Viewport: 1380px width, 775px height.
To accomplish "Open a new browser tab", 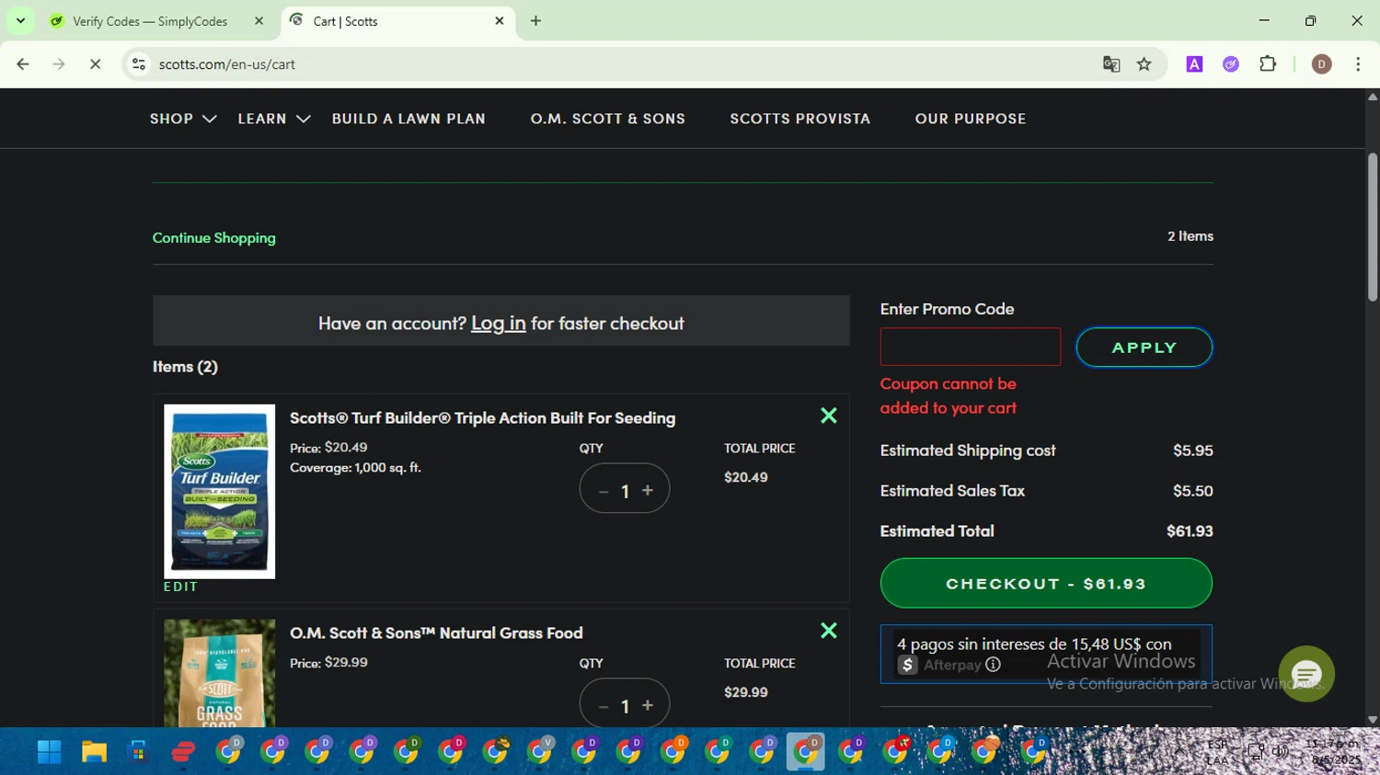I will point(536,21).
